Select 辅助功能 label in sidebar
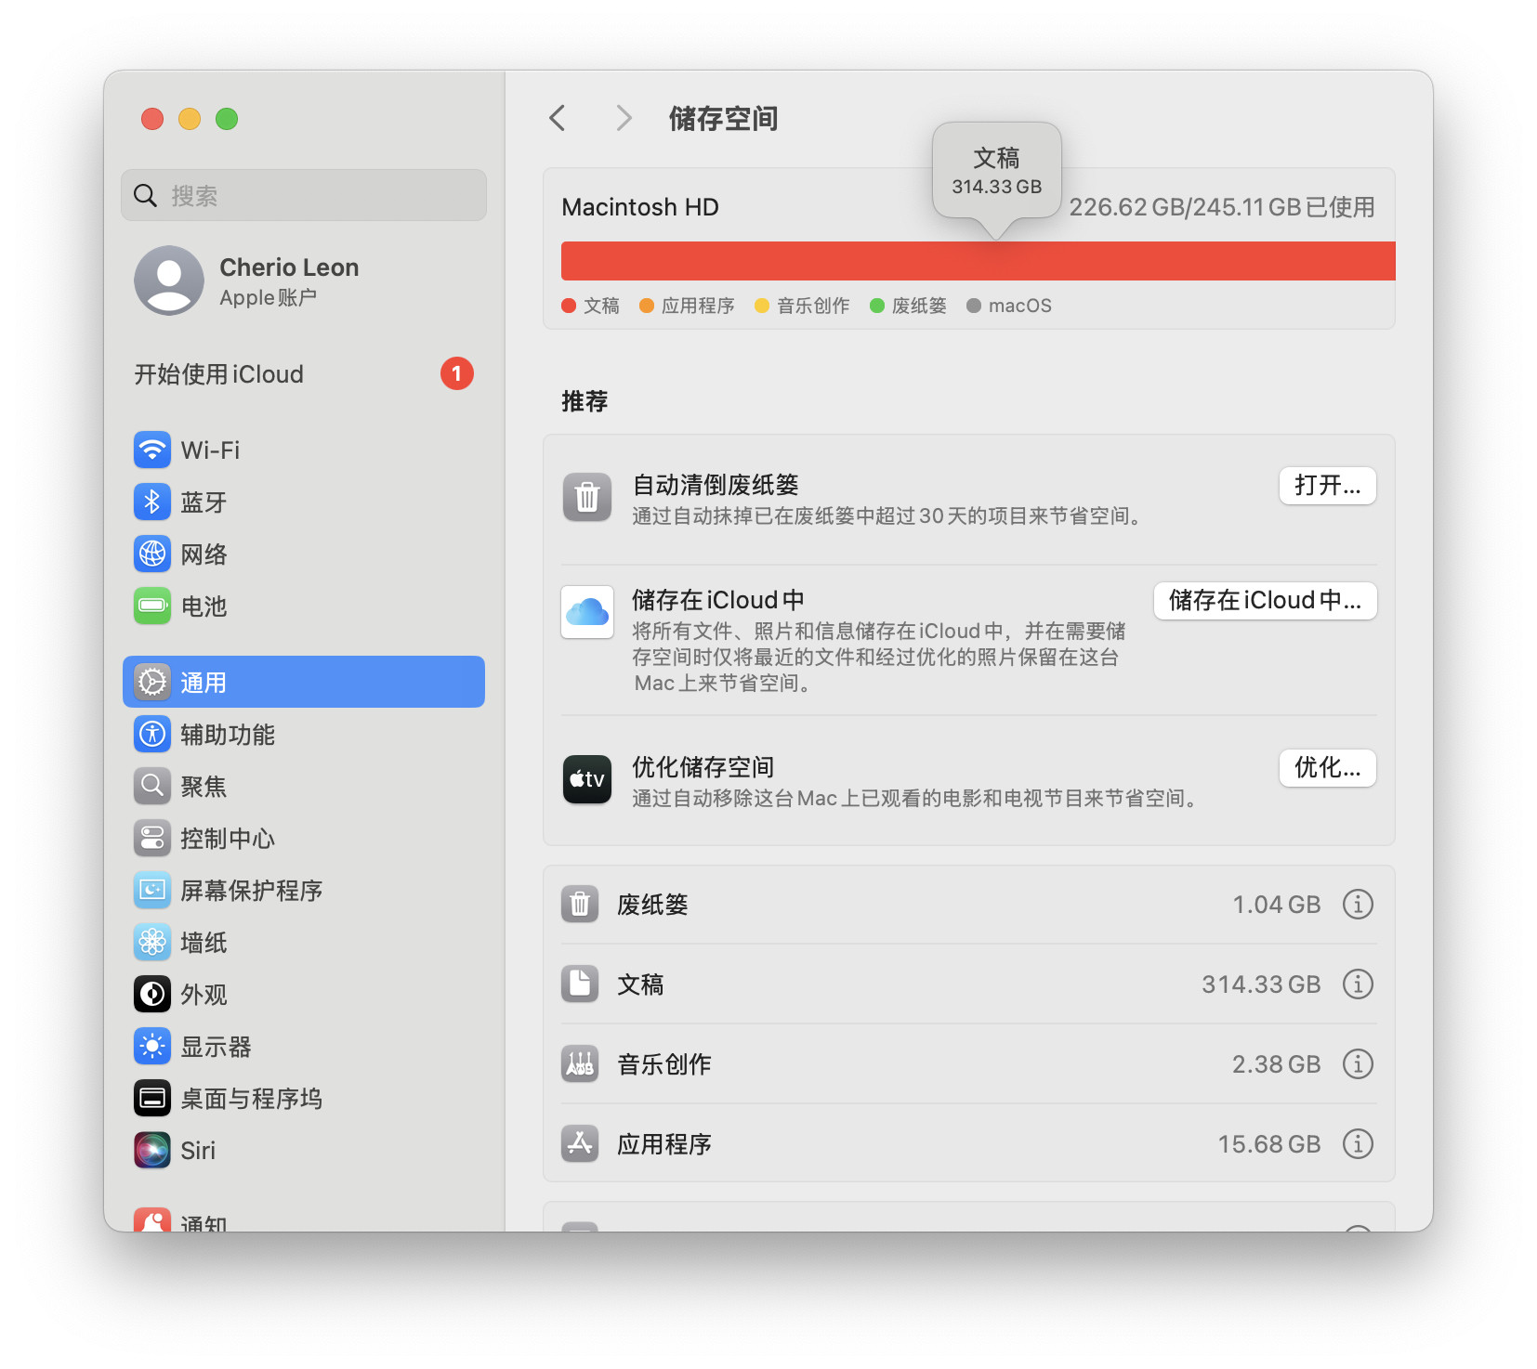1537x1369 pixels. [x=228, y=735]
